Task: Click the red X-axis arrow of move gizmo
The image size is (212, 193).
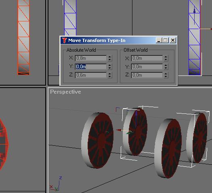Action: click(119, 130)
